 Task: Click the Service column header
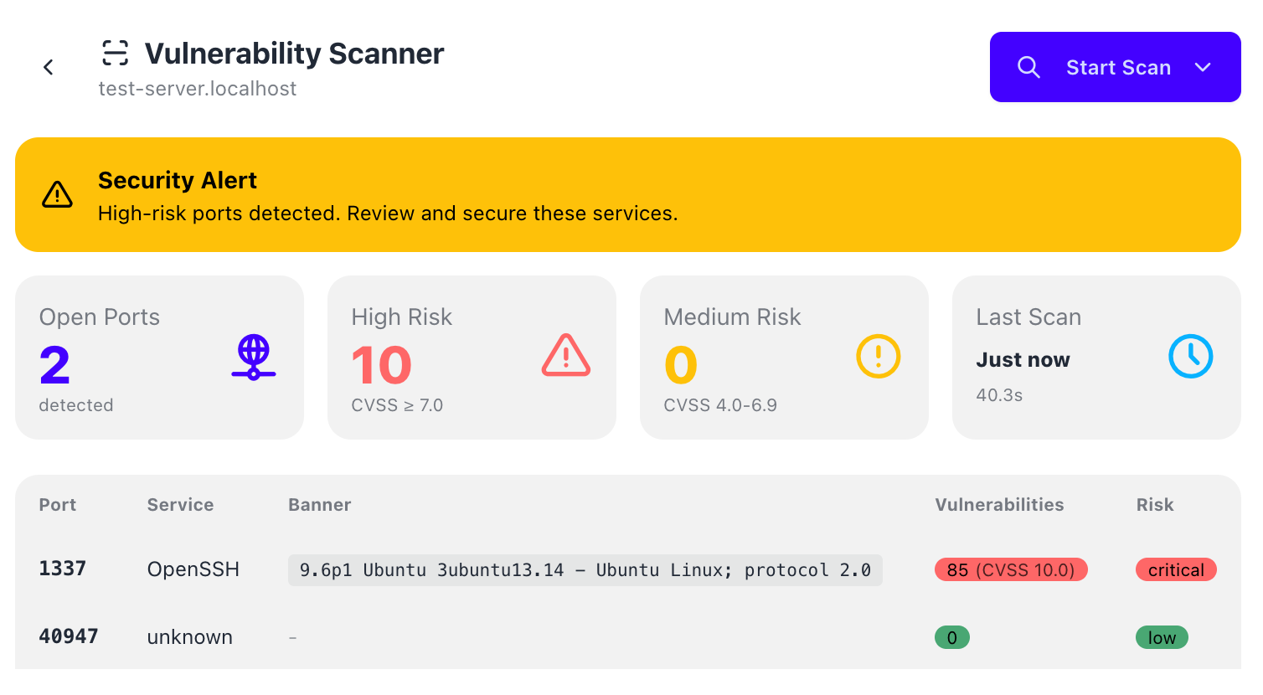(180, 505)
